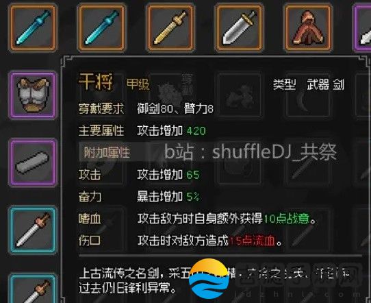The image size is (371, 303).
Task: Click the 伤口 bleeding attribute label
Action: (x=90, y=241)
